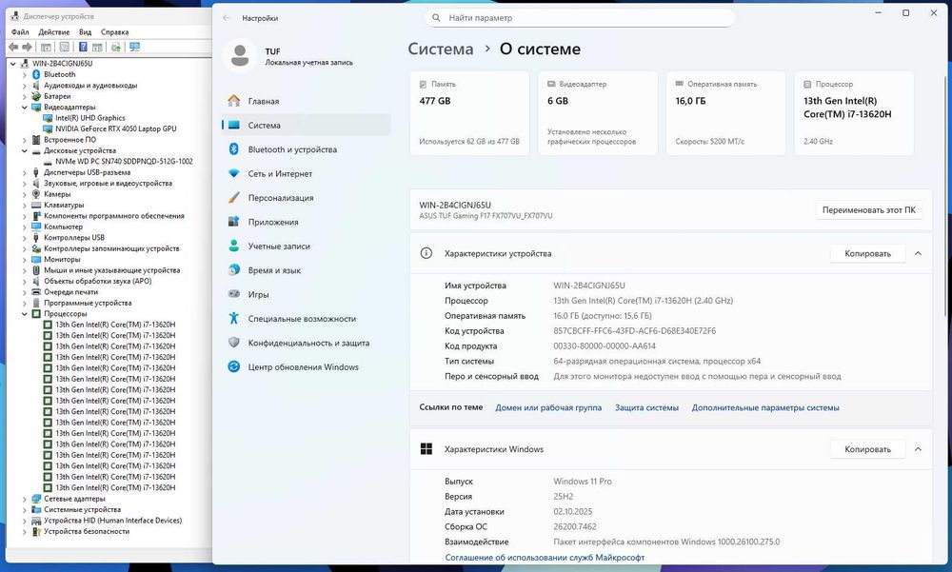
Task: Click the back arrow in Settings title bar
Action: (227, 18)
